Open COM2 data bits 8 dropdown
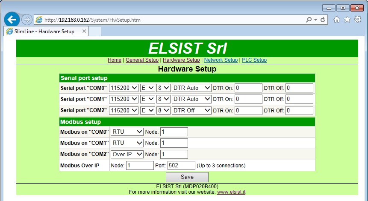 (163, 110)
